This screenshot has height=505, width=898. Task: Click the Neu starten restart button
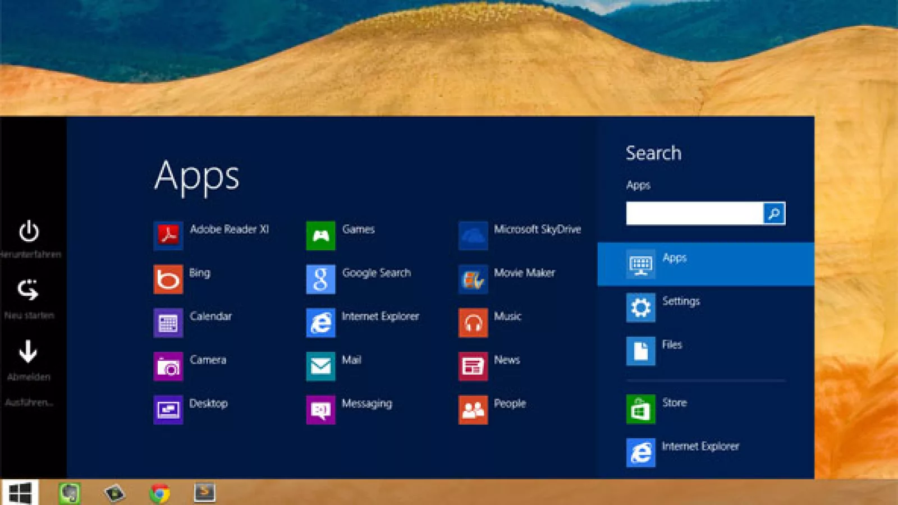28,290
